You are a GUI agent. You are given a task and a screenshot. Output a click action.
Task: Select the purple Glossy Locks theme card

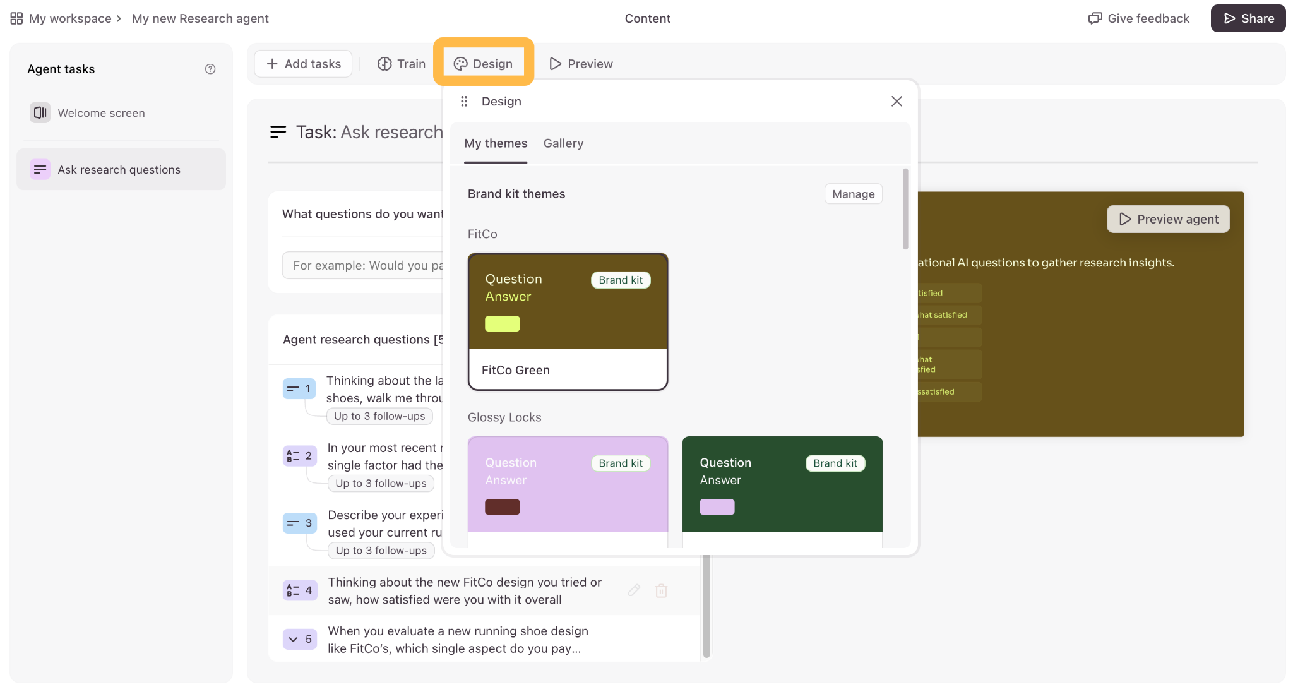click(x=568, y=491)
